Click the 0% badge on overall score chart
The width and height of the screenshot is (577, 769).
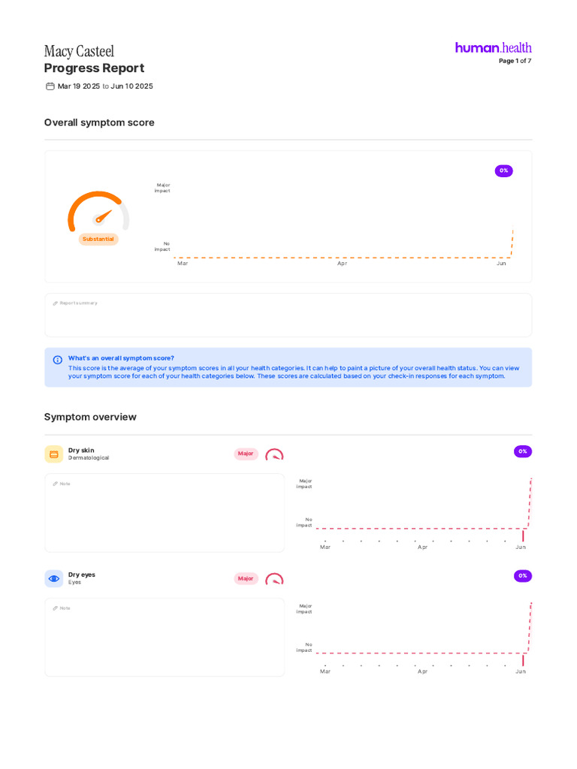pos(504,170)
